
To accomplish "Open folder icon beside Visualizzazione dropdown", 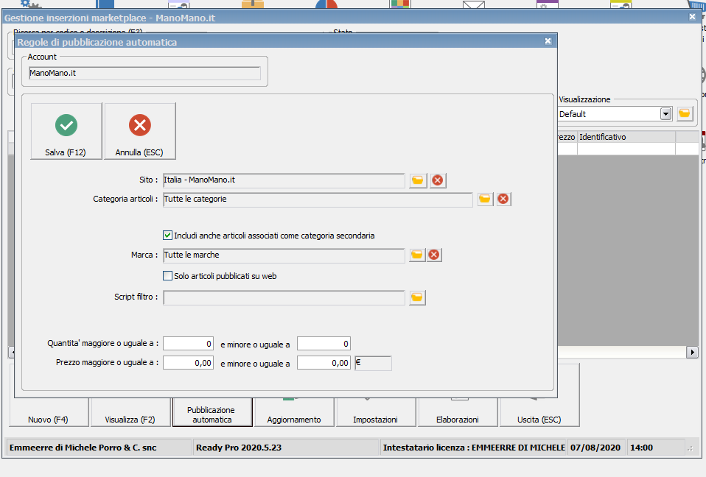I will click(x=685, y=114).
